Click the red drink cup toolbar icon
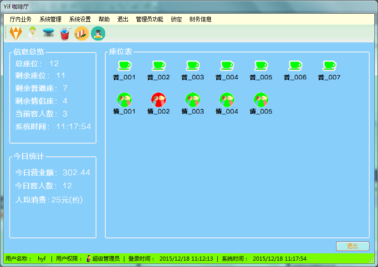The image size is (378, 267). click(65, 33)
